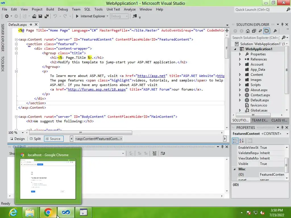Image resolution: width=291 pixels, height=218 pixels.
Task: Click the editor horizontal scrollbar thumb
Action: point(81,133)
